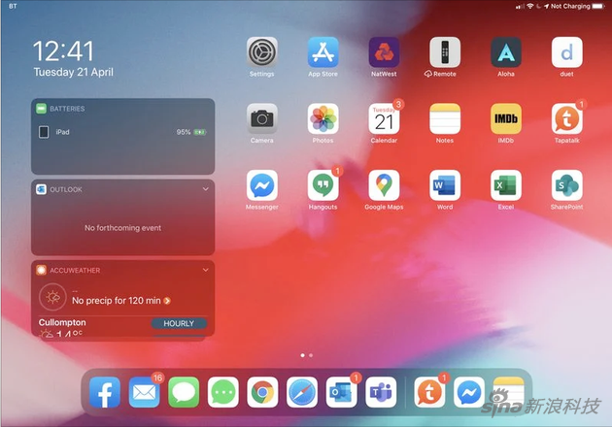The width and height of the screenshot is (612, 427).
Task: Launch the IMDb app
Action: [x=506, y=118]
